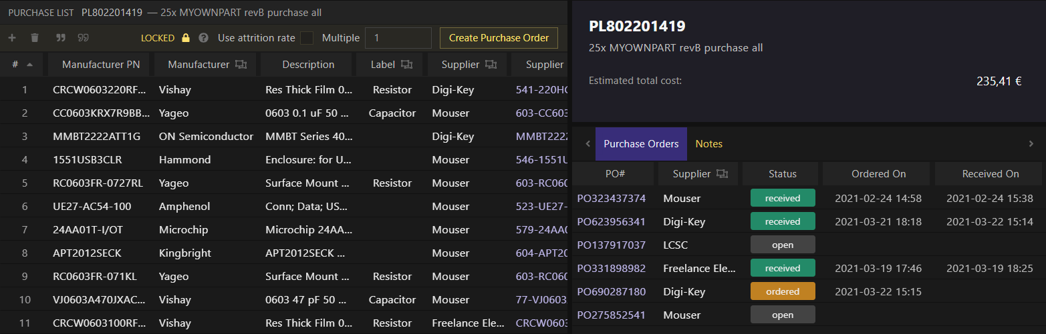The image size is (1046, 334).
Task: Open the PO137917037 LCSC order link
Action: point(611,245)
